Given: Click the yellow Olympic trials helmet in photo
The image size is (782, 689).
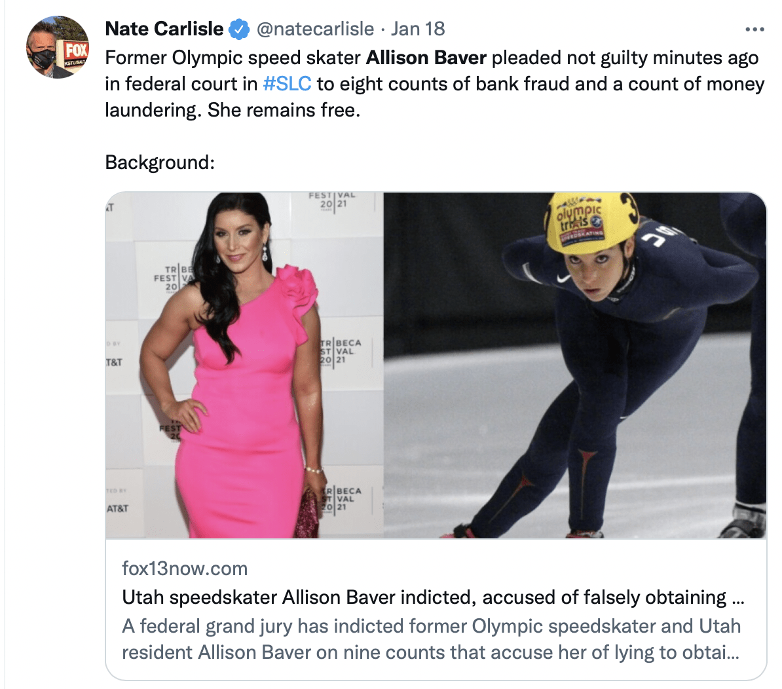Looking at the screenshot, I should click(591, 222).
